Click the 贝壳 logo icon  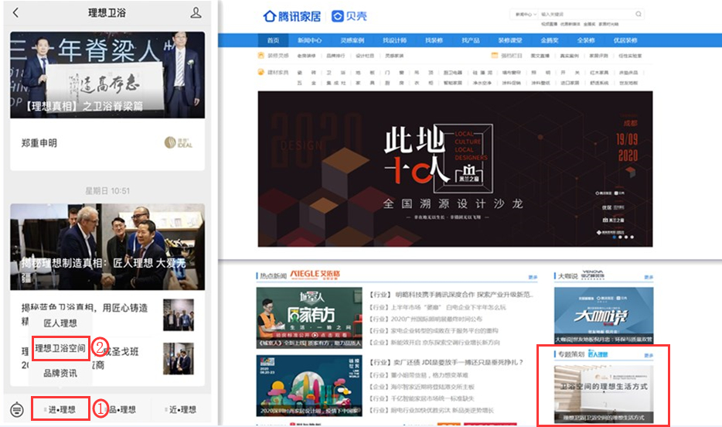(338, 16)
